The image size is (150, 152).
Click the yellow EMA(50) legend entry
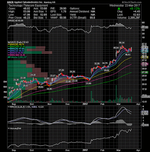click(16, 44)
